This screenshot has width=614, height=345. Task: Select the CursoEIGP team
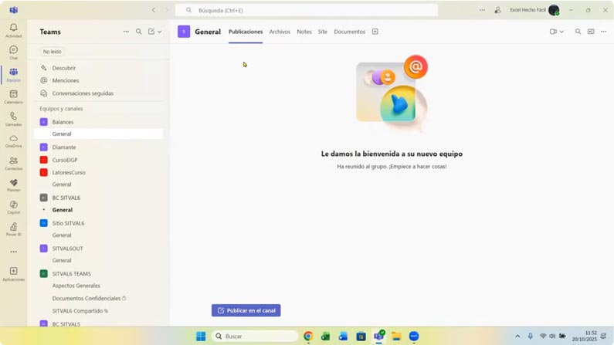(65, 160)
